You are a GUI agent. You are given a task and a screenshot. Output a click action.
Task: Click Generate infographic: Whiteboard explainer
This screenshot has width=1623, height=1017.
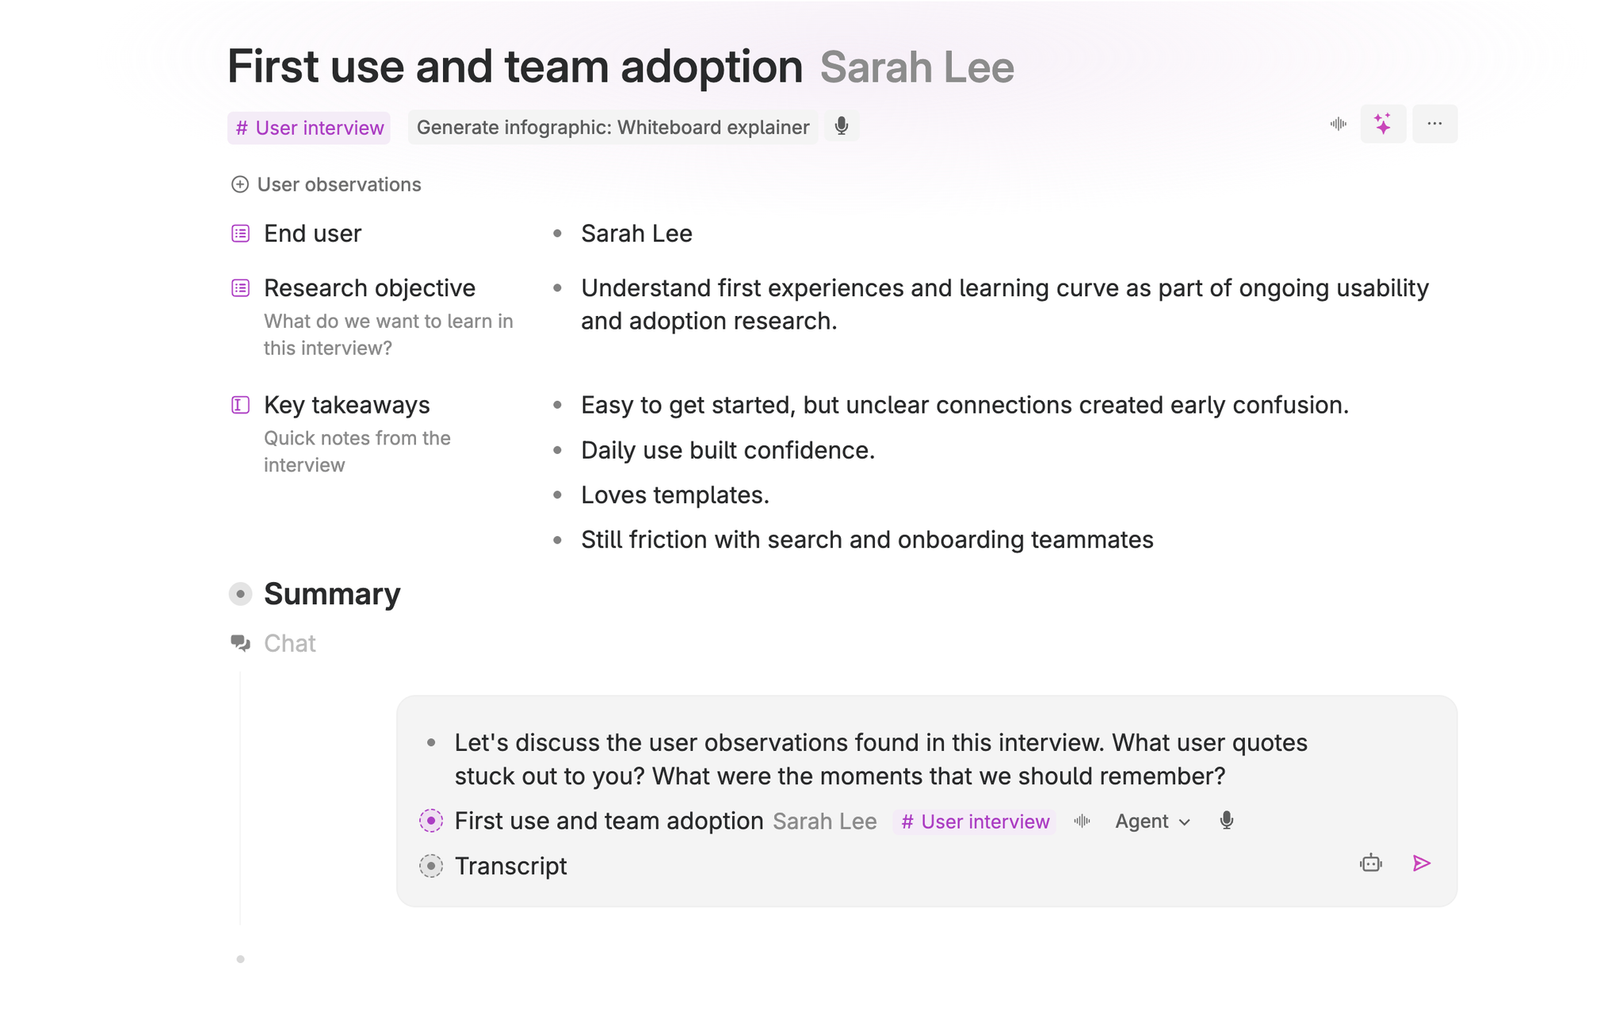click(613, 127)
